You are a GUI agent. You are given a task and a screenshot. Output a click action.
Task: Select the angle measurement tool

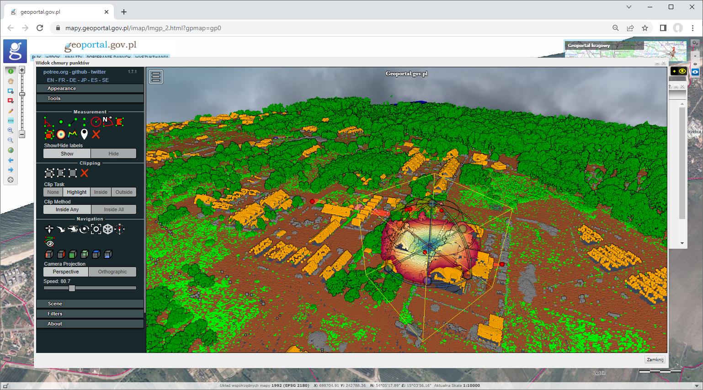click(x=48, y=122)
